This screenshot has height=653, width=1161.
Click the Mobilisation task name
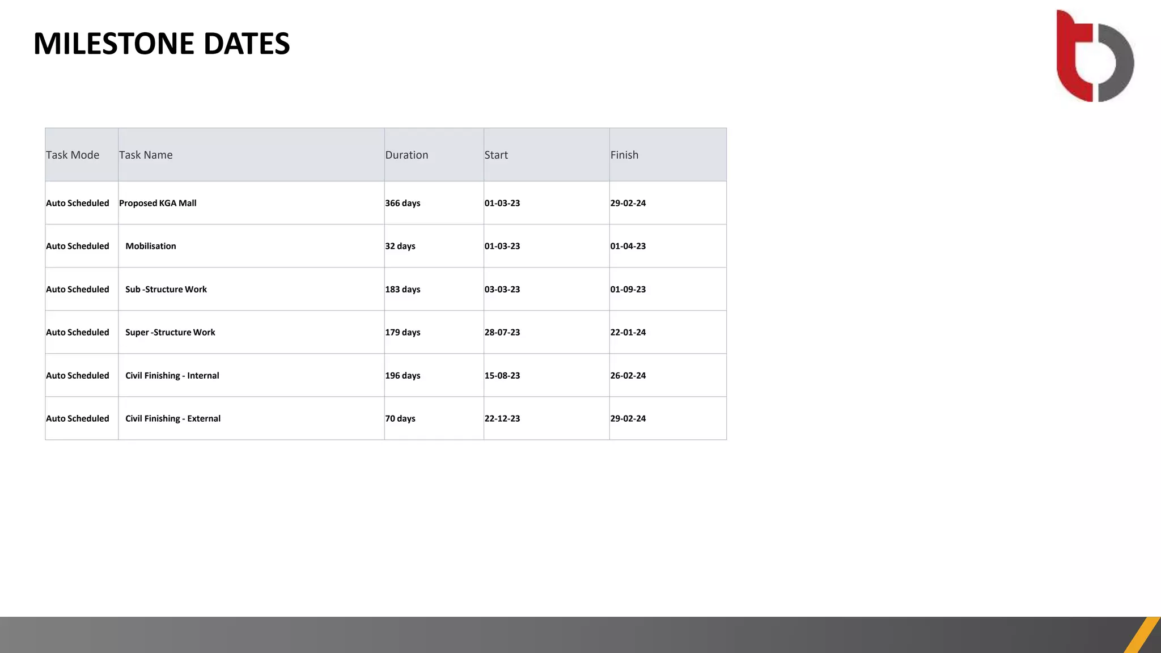tap(151, 246)
